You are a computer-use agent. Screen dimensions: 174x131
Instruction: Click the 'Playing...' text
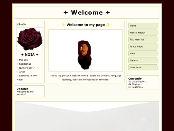137,84
